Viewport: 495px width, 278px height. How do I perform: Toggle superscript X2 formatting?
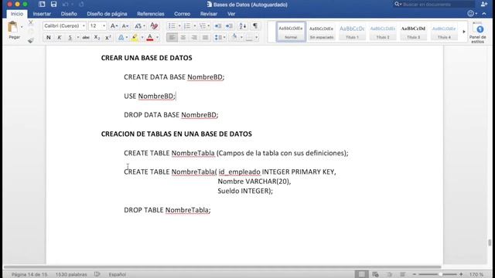click(108, 38)
